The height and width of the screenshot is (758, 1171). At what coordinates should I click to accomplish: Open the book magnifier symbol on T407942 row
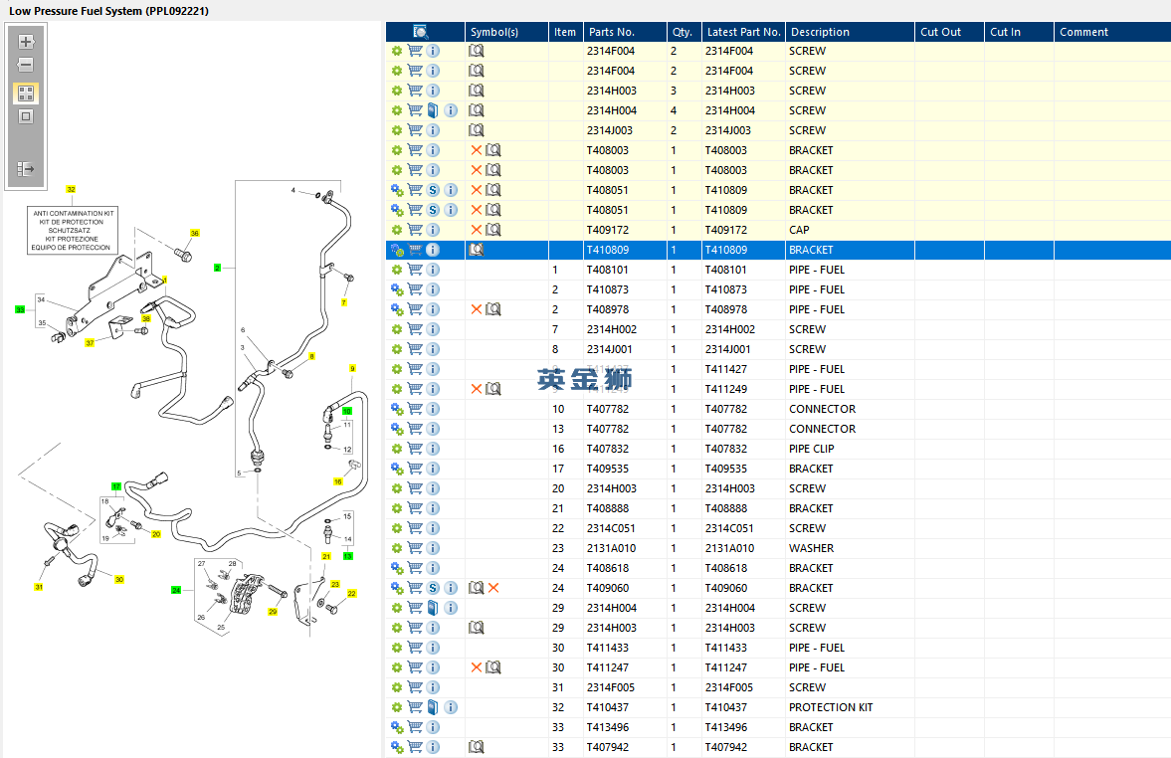coord(476,747)
